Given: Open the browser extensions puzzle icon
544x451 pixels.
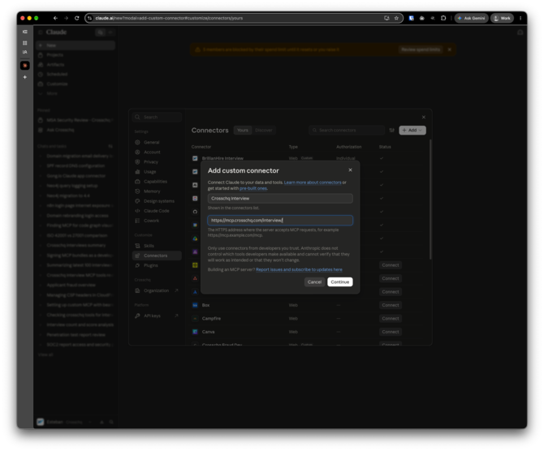Looking at the screenshot, I should click(443, 18).
